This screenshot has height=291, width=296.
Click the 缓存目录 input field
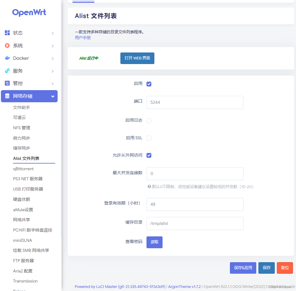click(x=195, y=223)
